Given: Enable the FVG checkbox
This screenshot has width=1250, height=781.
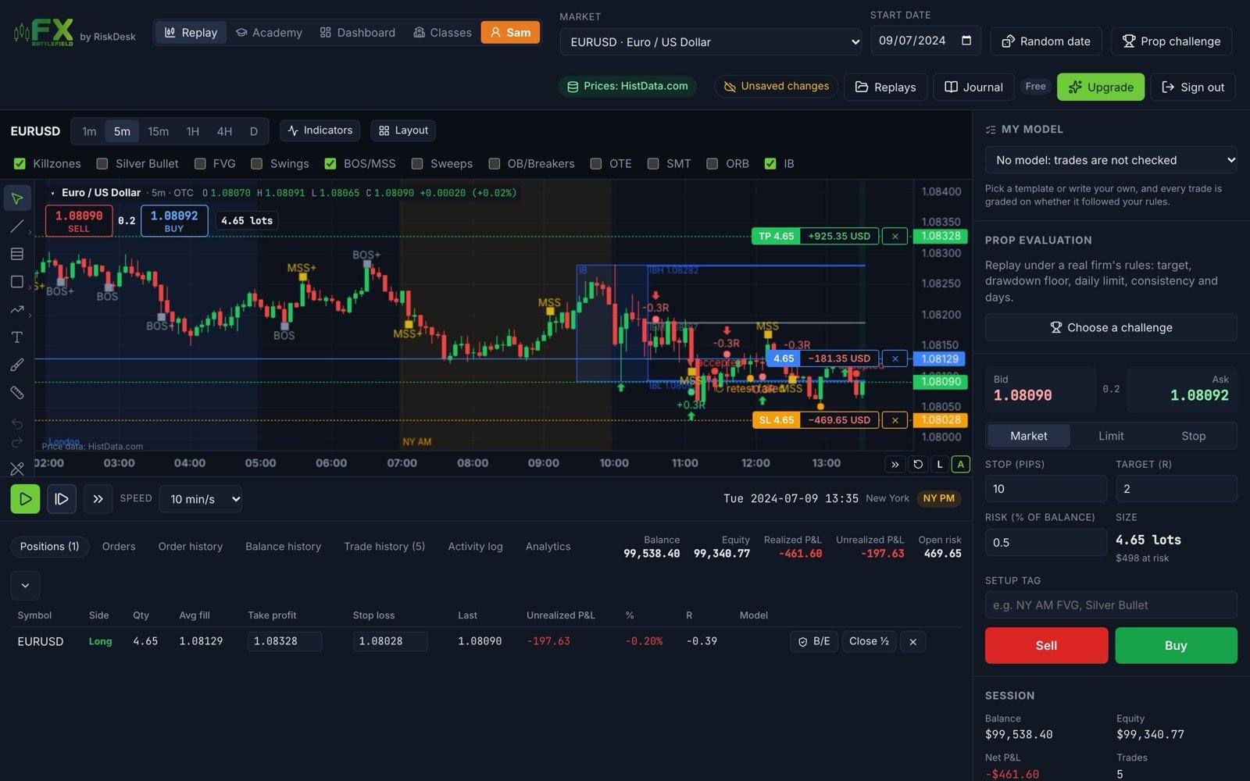Looking at the screenshot, I should [x=200, y=163].
